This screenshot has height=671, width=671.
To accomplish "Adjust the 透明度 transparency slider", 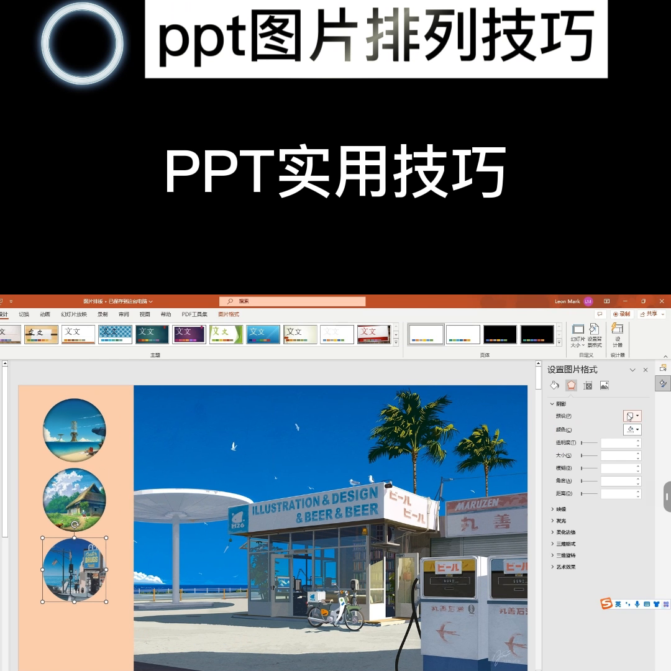I will point(589,443).
